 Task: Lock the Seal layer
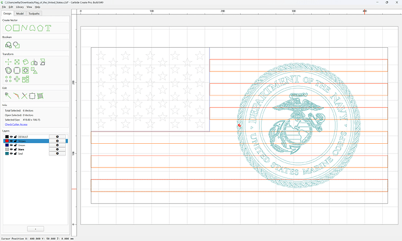pos(15,154)
